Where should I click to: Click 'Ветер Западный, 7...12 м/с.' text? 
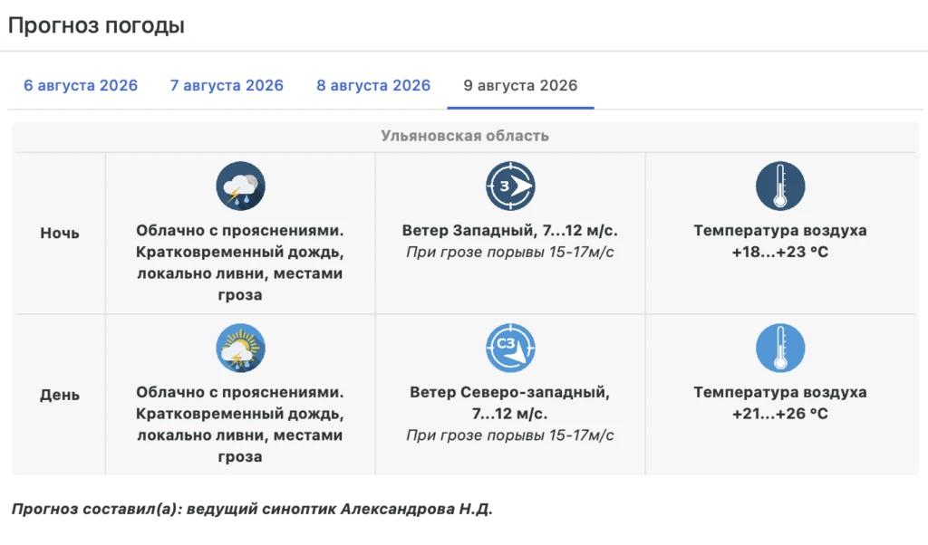[x=509, y=231]
